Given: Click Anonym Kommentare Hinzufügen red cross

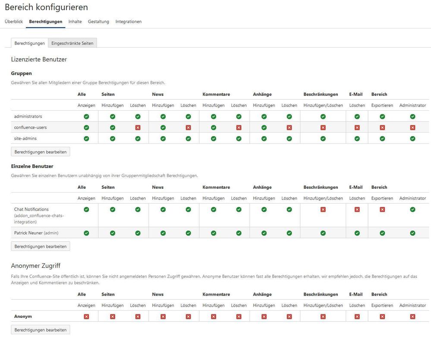Looking at the screenshot, I should [214, 317].
